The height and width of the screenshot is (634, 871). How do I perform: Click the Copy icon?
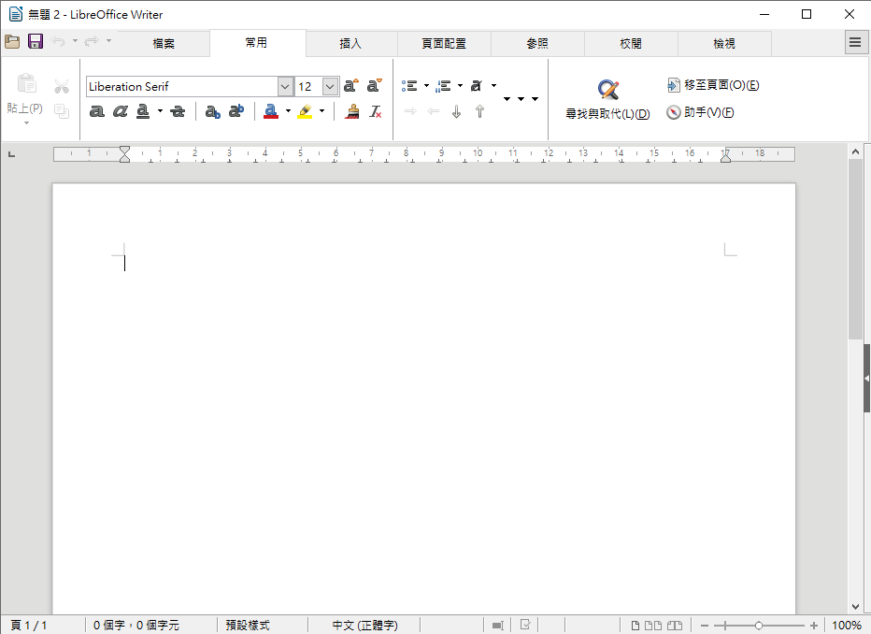click(x=62, y=111)
